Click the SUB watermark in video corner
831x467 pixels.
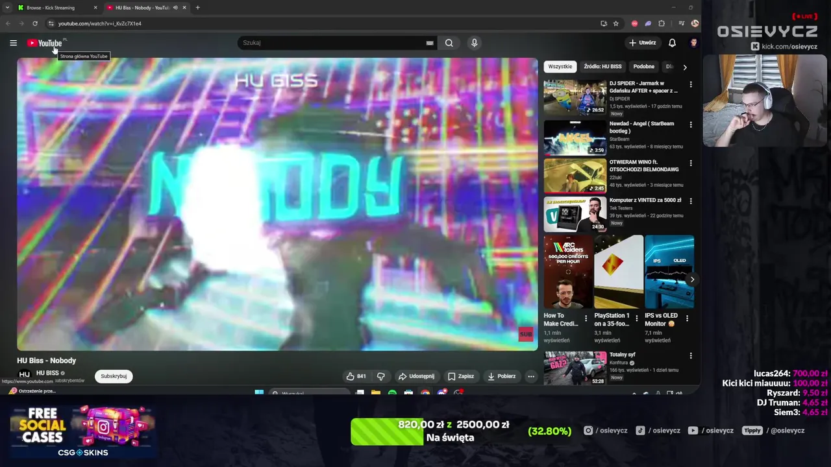[526, 334]
